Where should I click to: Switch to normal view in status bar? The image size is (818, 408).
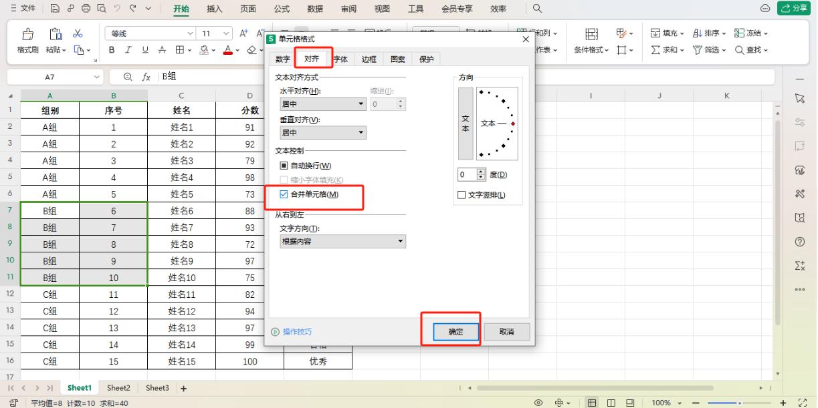593,403
